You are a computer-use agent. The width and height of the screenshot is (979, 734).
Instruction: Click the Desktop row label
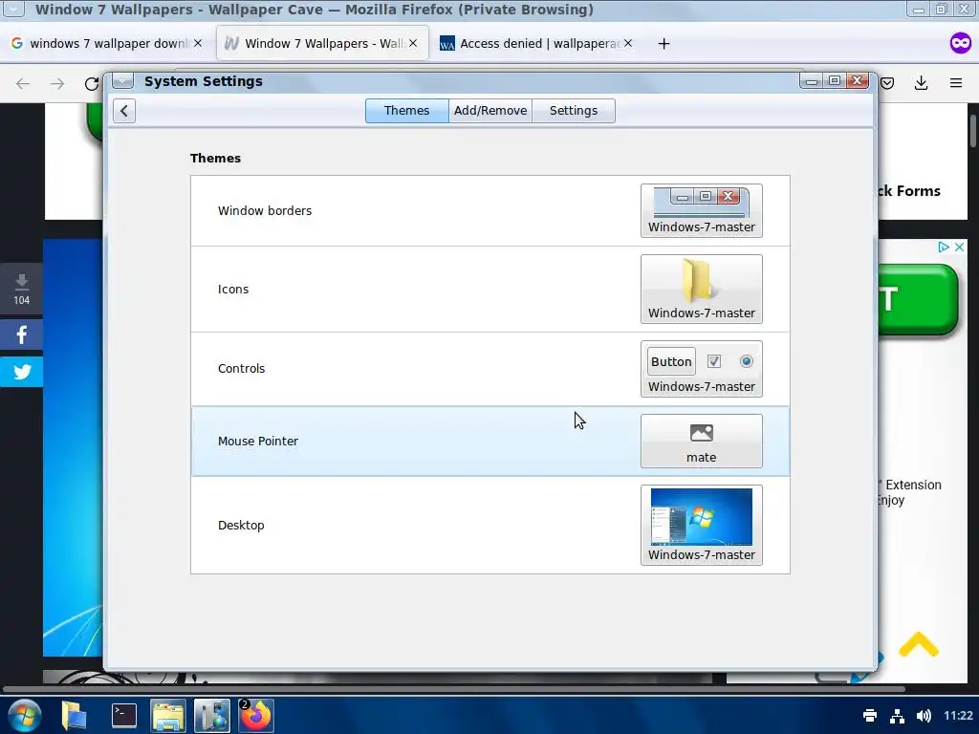tap(241, 526)
